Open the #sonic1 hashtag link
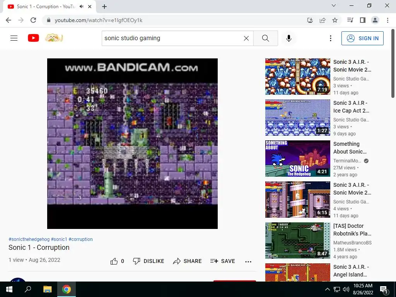Viewport: 396px width, 297px height. click(x=59, y=239)
